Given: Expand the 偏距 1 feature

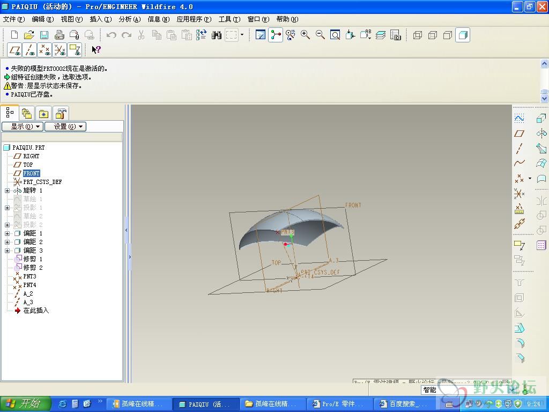Looking at the screenshot, I should [7, 233].
